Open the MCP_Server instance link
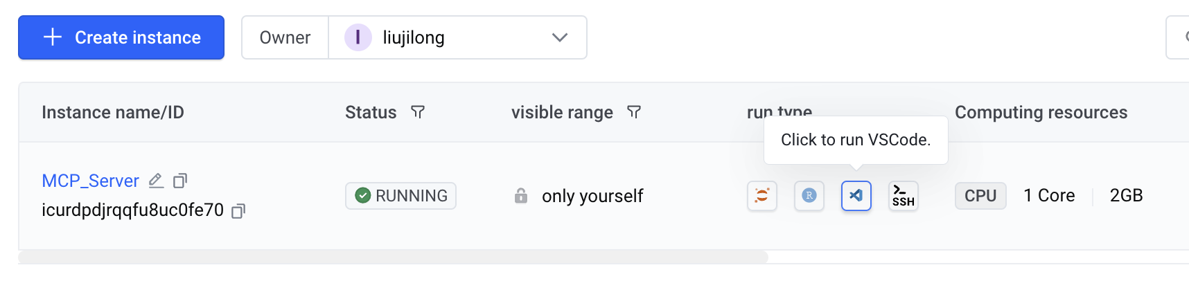 pos(90,181)
